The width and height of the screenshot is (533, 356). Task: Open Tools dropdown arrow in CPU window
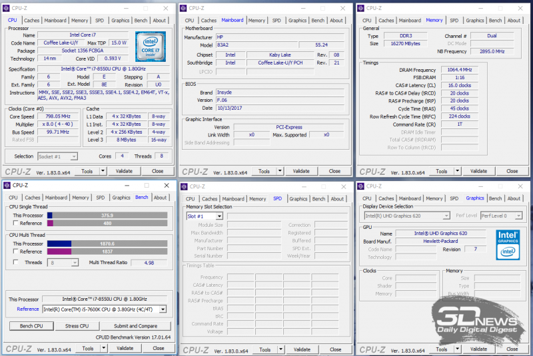pyautogui.click(x=103, y=171)
